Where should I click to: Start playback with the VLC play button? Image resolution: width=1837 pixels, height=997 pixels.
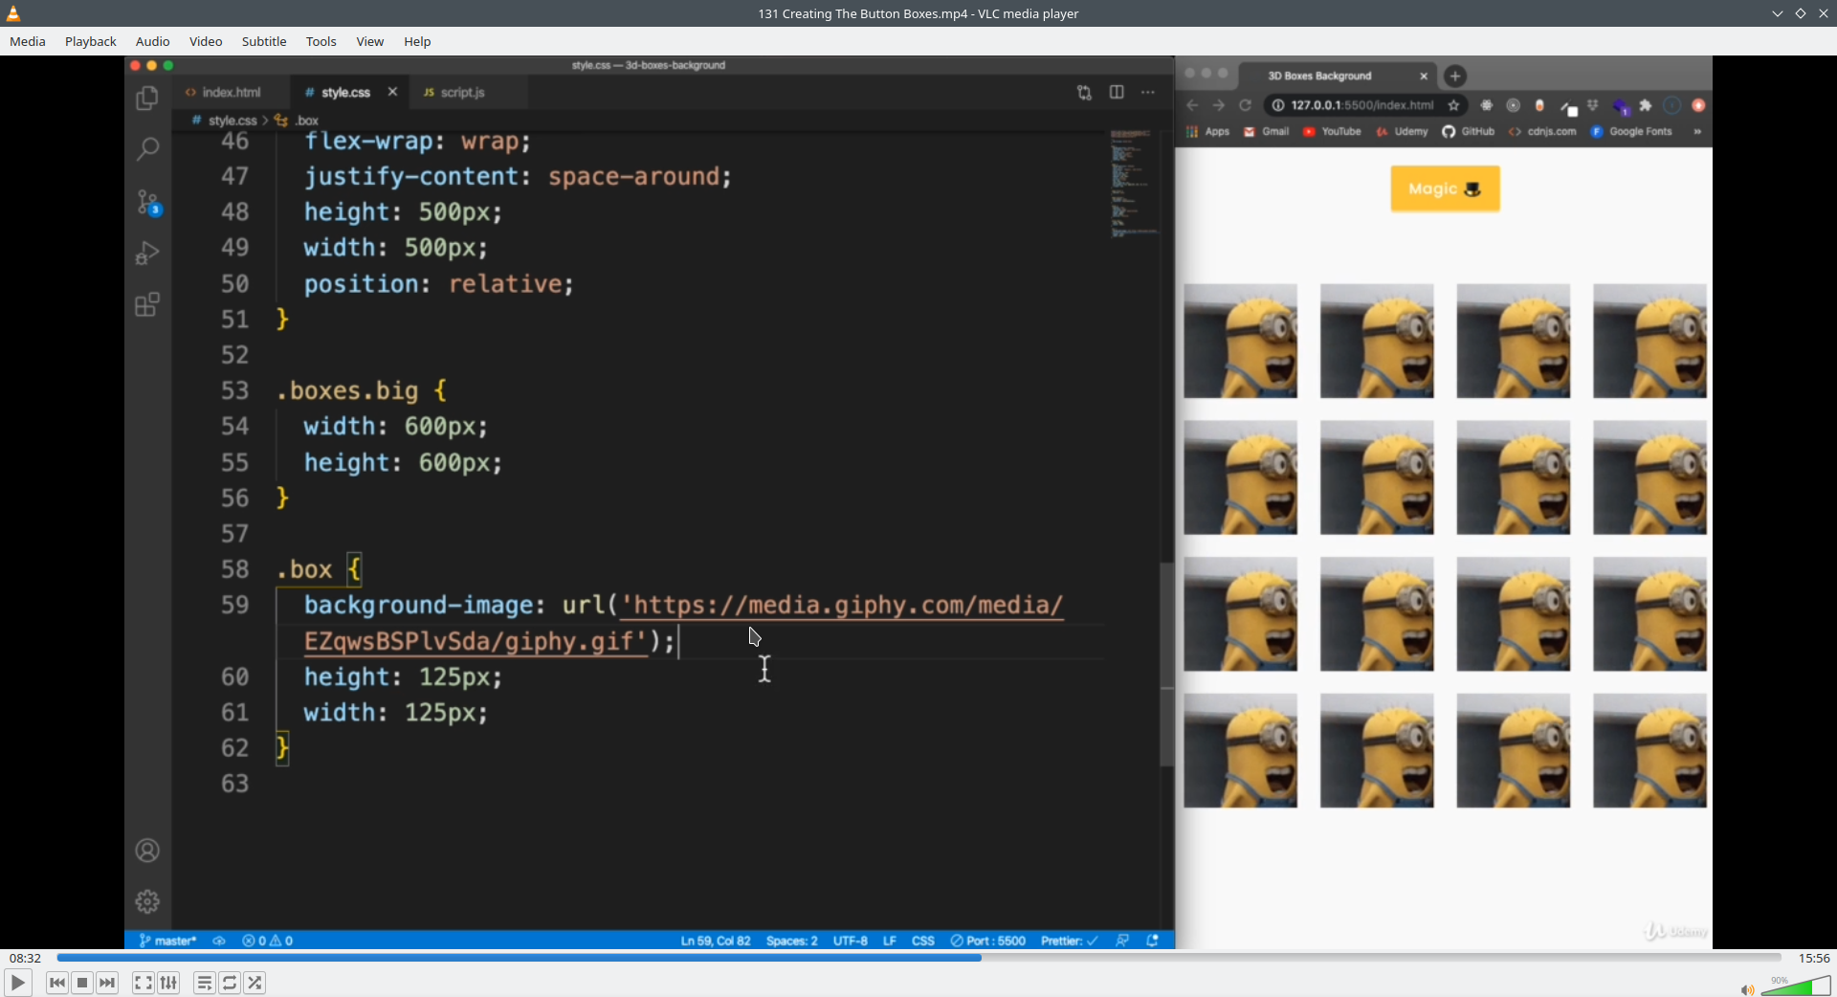coord(17,983)
